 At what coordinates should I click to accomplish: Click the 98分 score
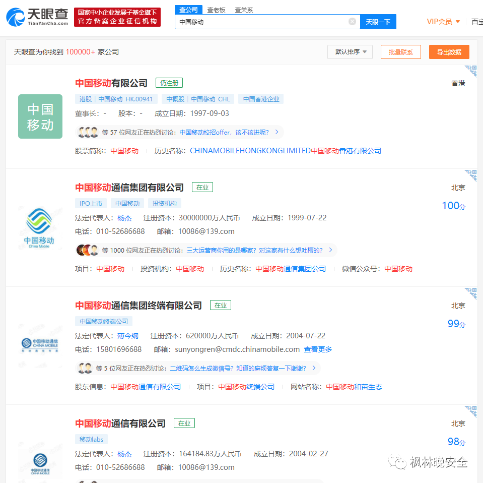click(456, 442)
